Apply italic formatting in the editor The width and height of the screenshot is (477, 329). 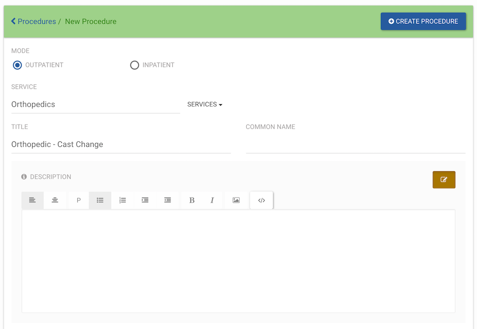point(212,200)
